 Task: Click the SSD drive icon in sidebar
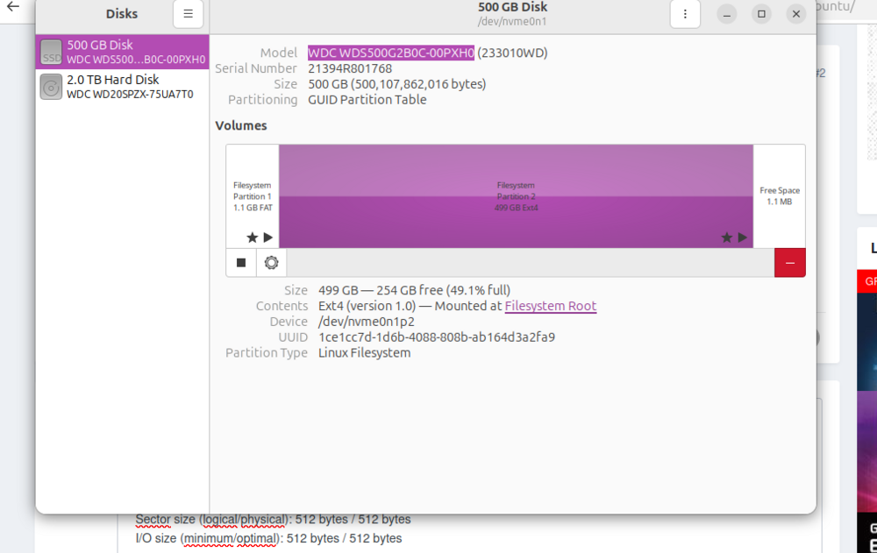tap(52, 52)
